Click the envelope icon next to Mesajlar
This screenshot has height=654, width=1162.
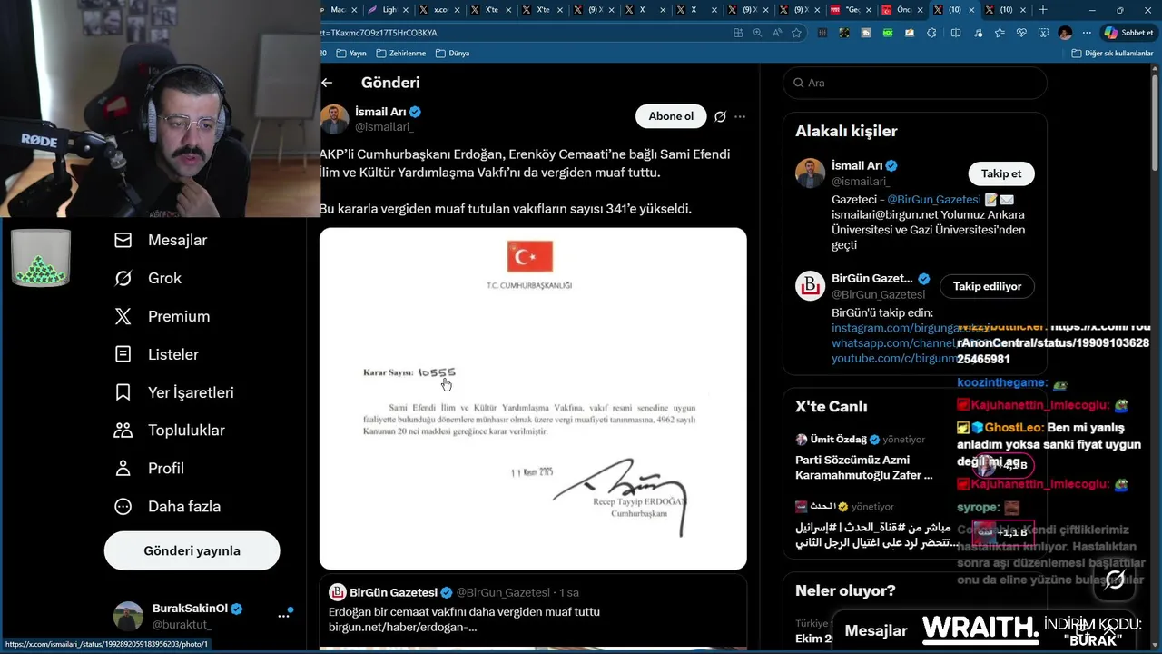(x=123, y=240)
